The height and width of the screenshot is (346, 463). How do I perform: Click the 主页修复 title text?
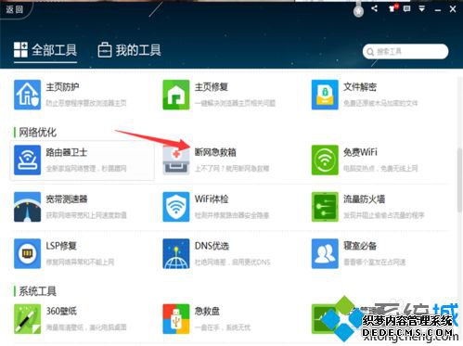[212, 87]
